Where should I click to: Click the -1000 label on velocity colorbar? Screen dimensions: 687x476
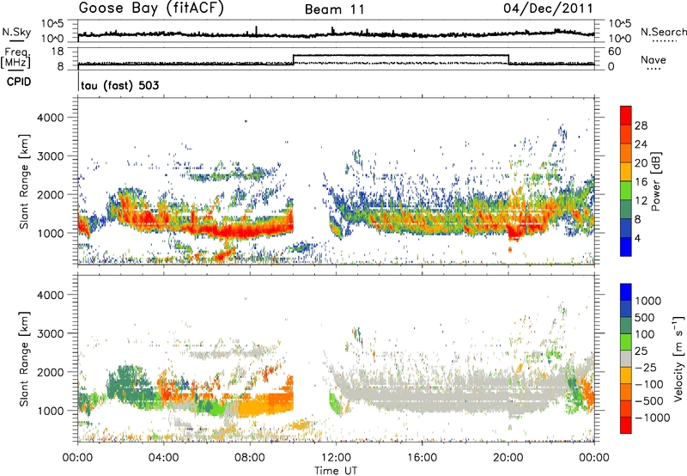(653, 418)
